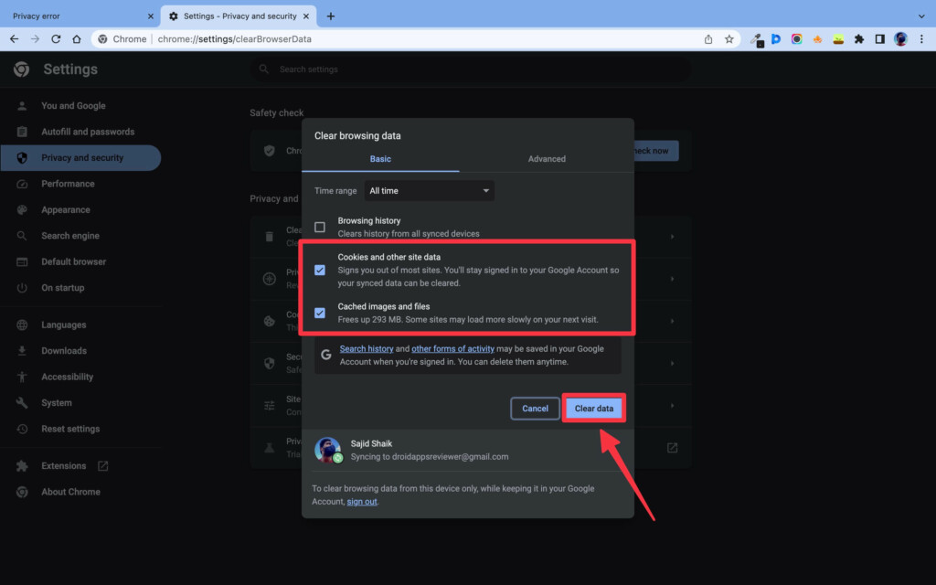This screenshot has width=936, height=585.
Task: Enable the Browsing history checkbox
Action: [320, 227]
